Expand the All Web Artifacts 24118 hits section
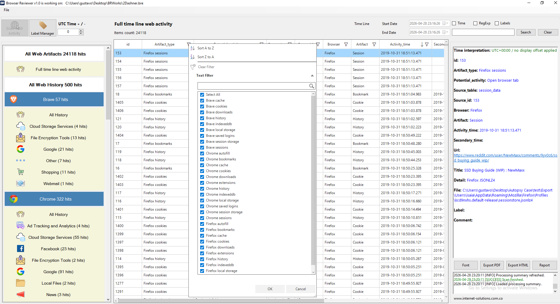 [54, 54]
